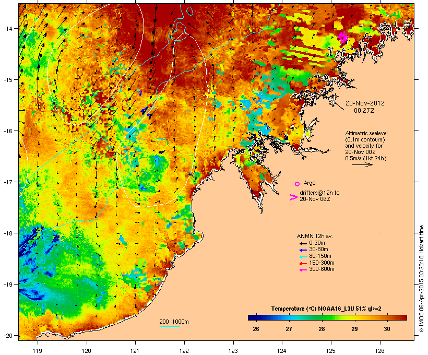Click the -19 latitude axis label
The image size is (428, 355).
[7, 285]
